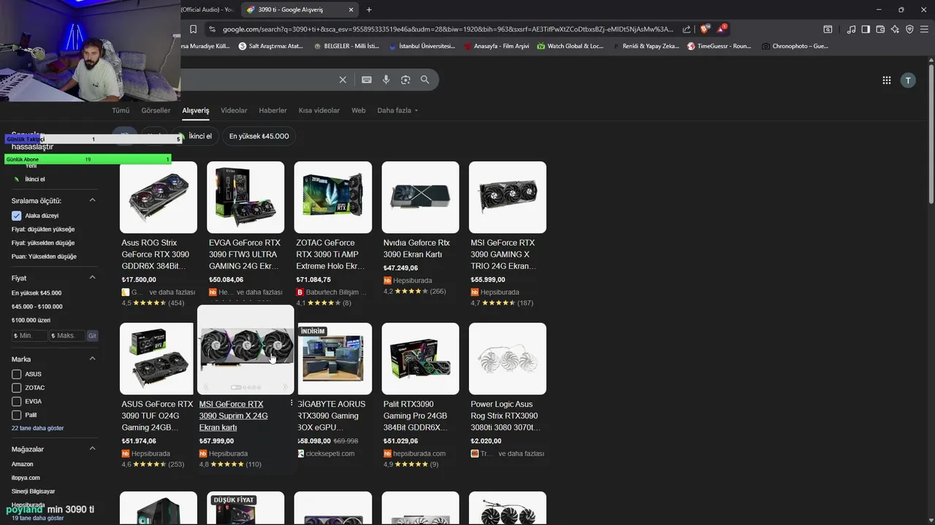Click the 'Min.' price input field
This screenshot has width=935, height=525.
(30, 336)
